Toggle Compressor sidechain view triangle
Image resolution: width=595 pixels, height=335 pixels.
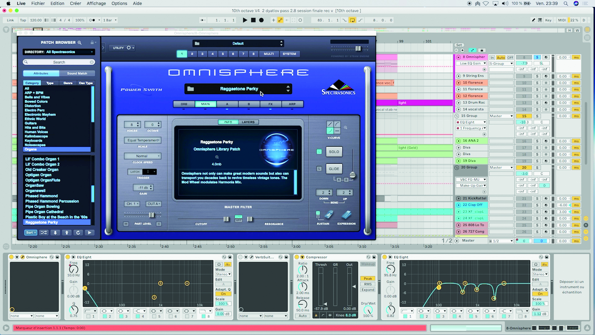tap(302, 257)
